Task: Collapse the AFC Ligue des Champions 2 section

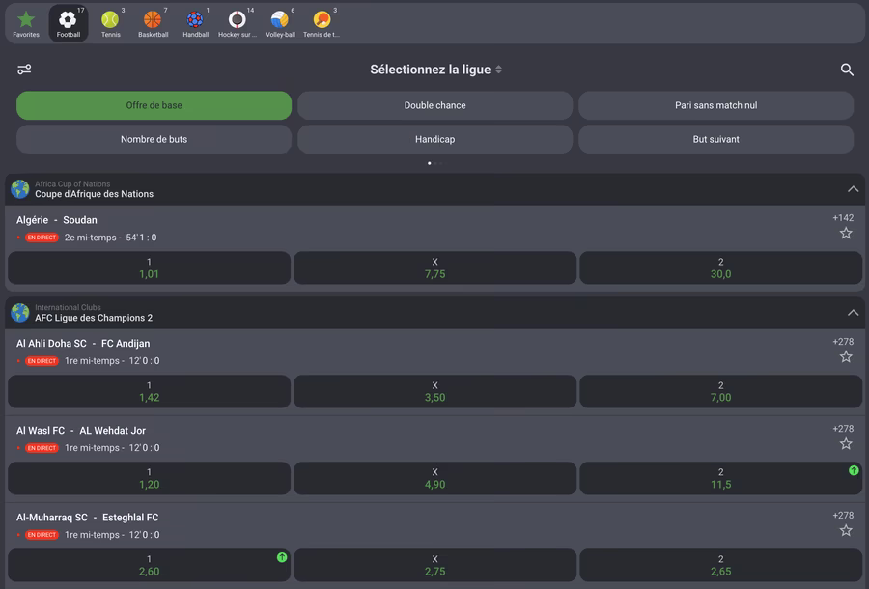Action: click(x=853, y=313)
